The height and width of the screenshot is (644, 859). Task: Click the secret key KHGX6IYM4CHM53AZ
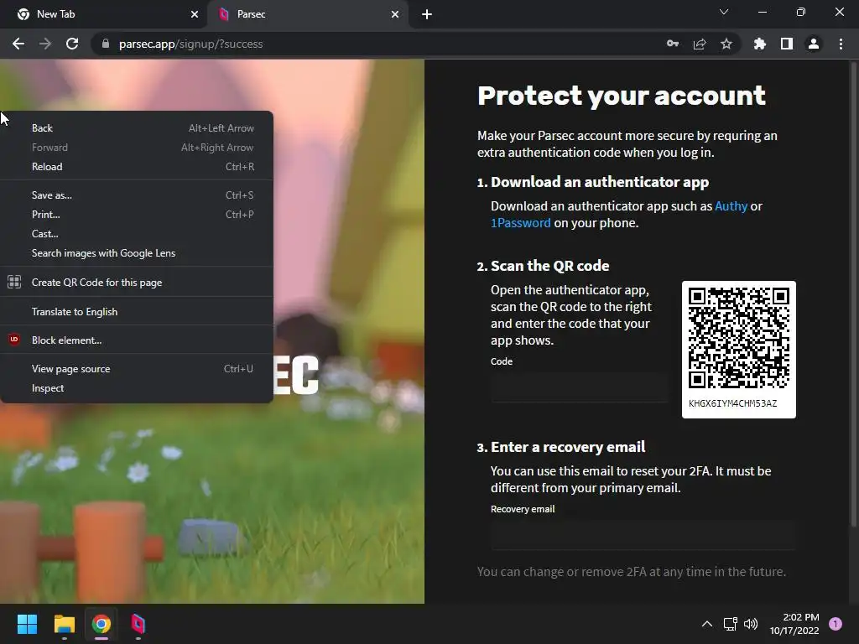[732, 403]
